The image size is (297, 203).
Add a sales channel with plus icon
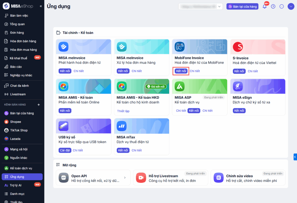pos(39,105)
